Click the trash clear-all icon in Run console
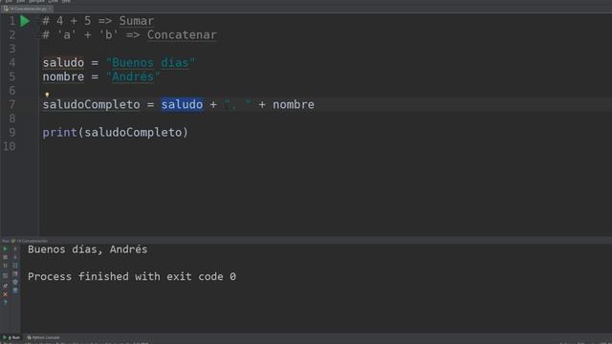Screen dimensions: 612x344 point(15,290)
